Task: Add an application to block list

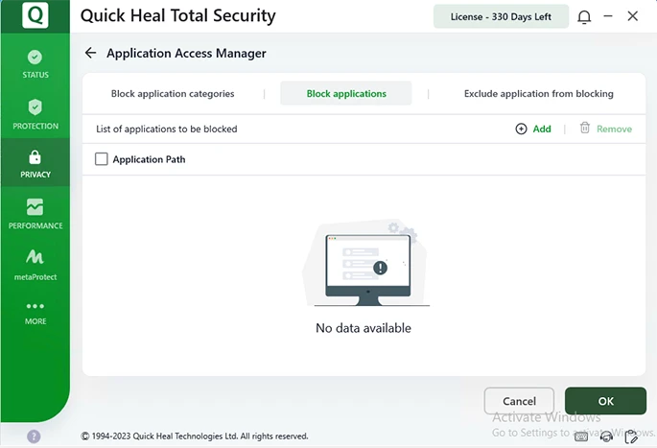Action: pos(533,129)
